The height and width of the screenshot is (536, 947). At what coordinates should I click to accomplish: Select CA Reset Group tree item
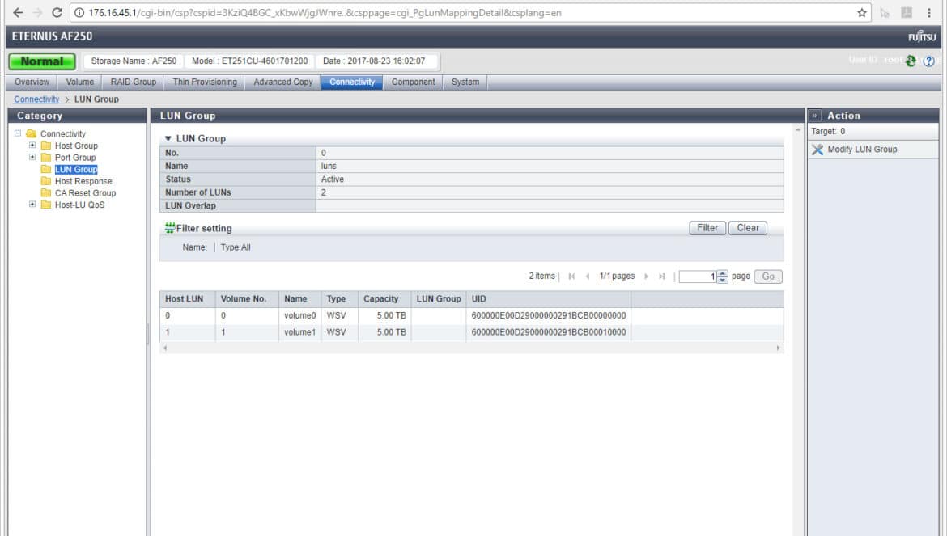tap(85, 193)
